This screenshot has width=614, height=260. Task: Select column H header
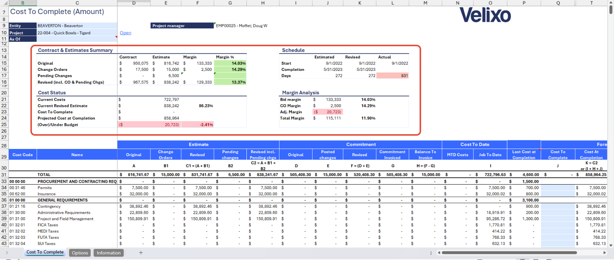263,3
